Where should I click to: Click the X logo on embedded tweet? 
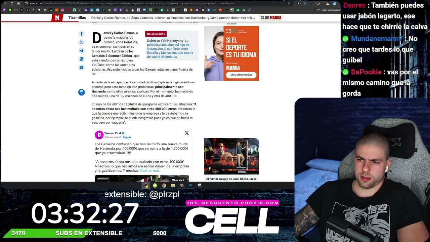[187, 133]
